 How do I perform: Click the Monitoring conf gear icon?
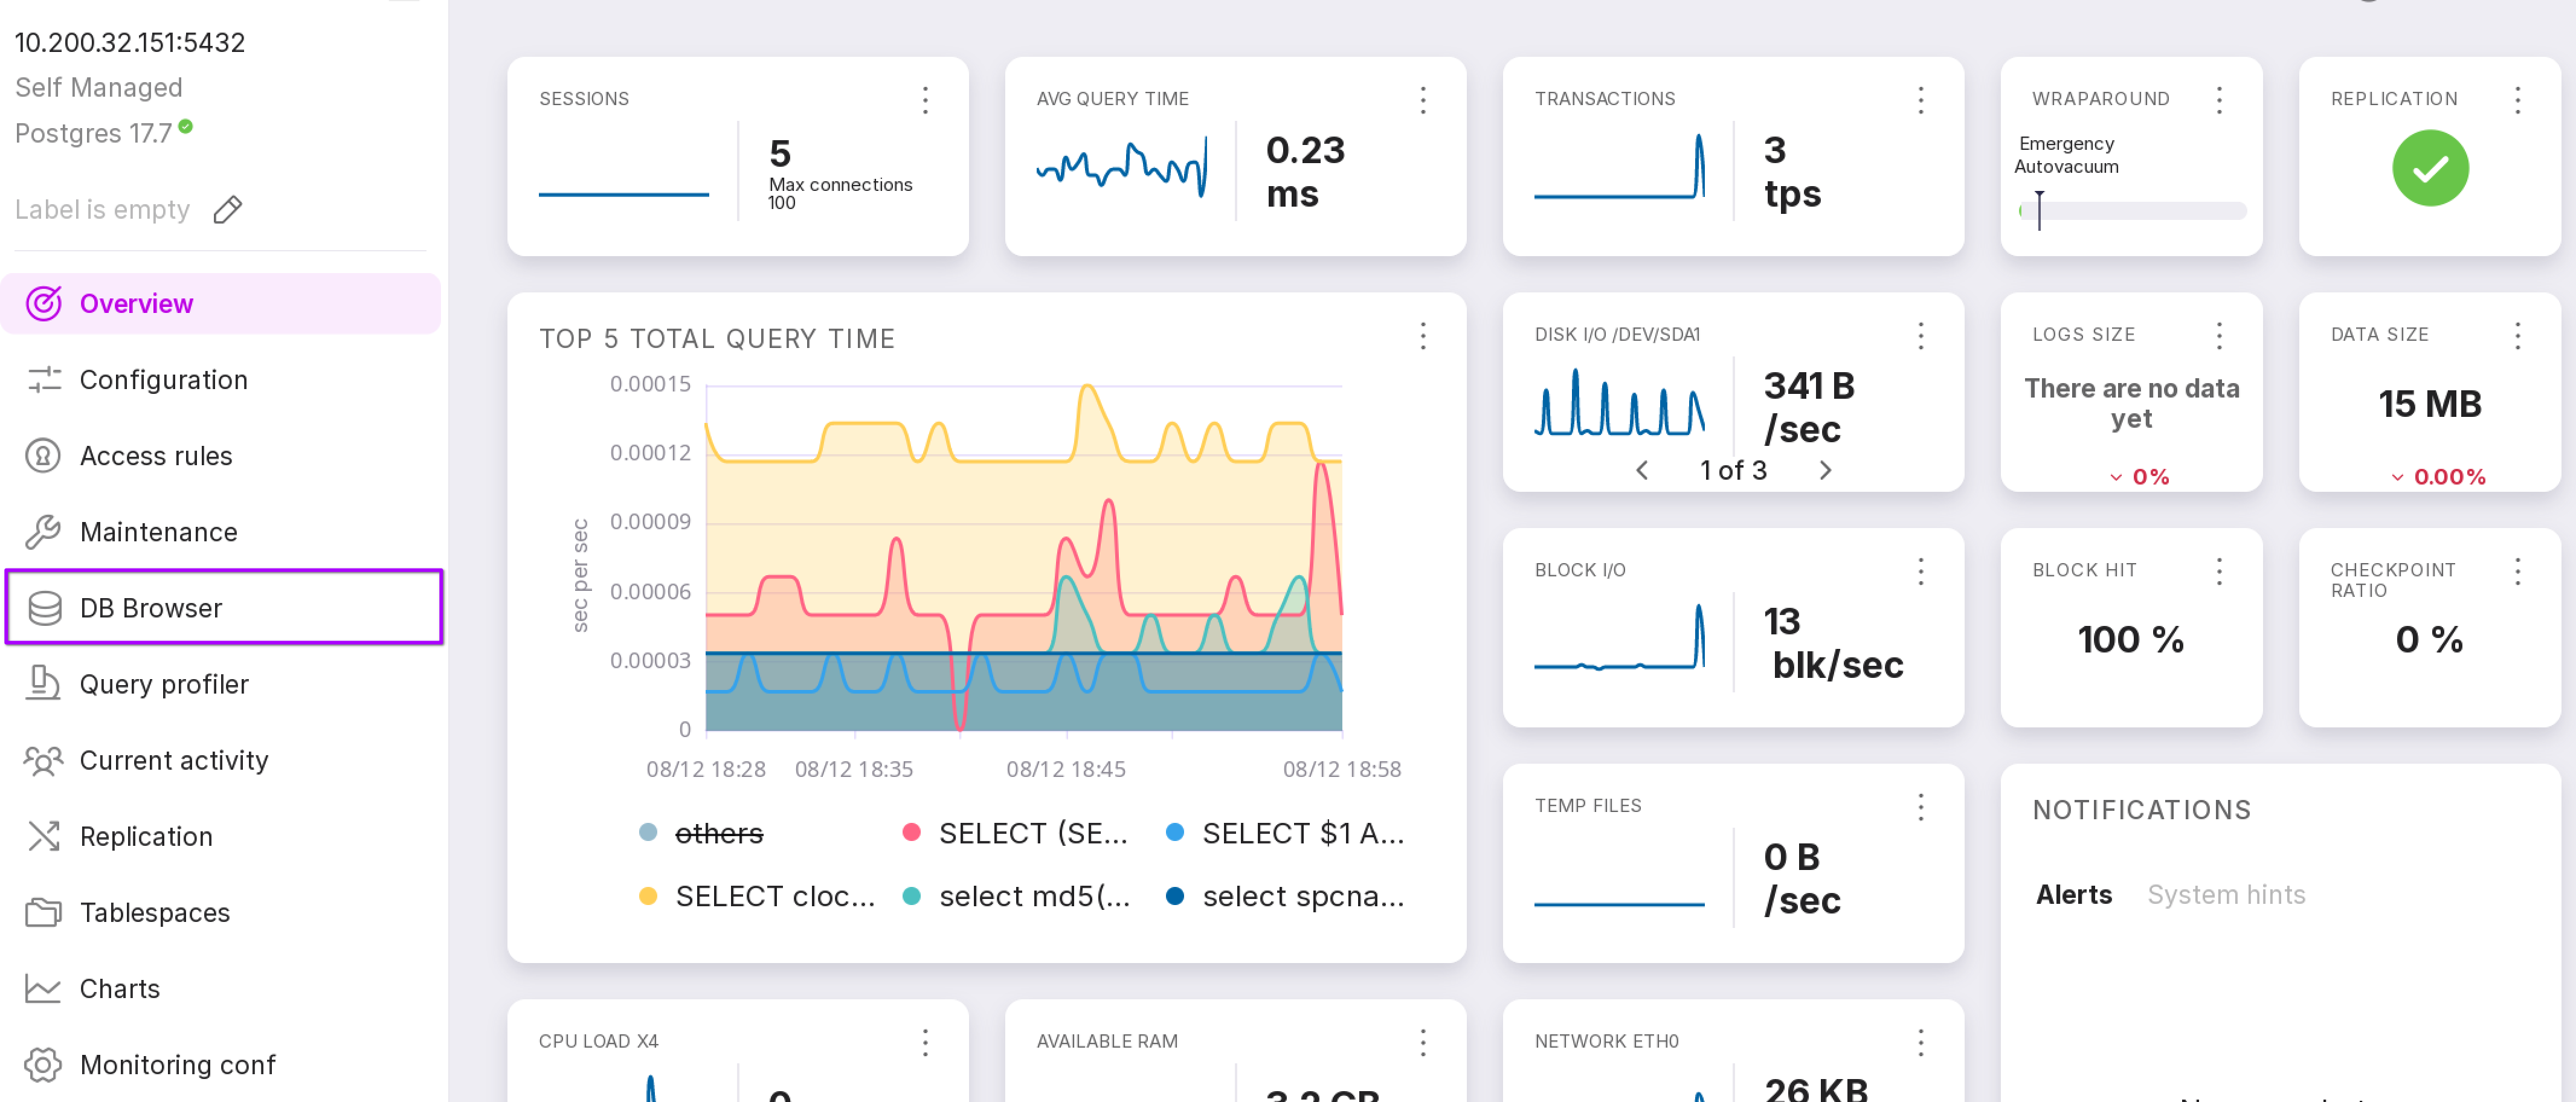pos(43,1064)
